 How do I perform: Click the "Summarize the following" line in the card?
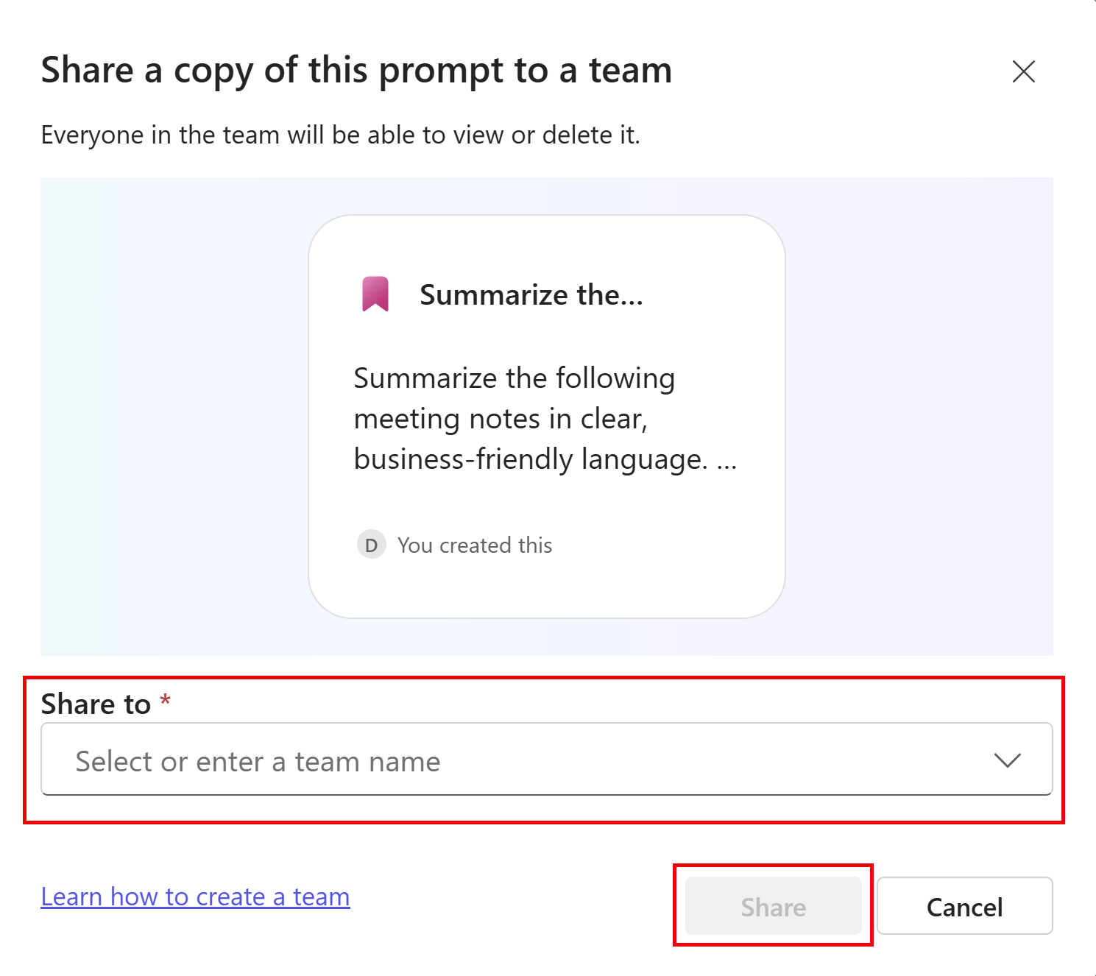[514, 378]
